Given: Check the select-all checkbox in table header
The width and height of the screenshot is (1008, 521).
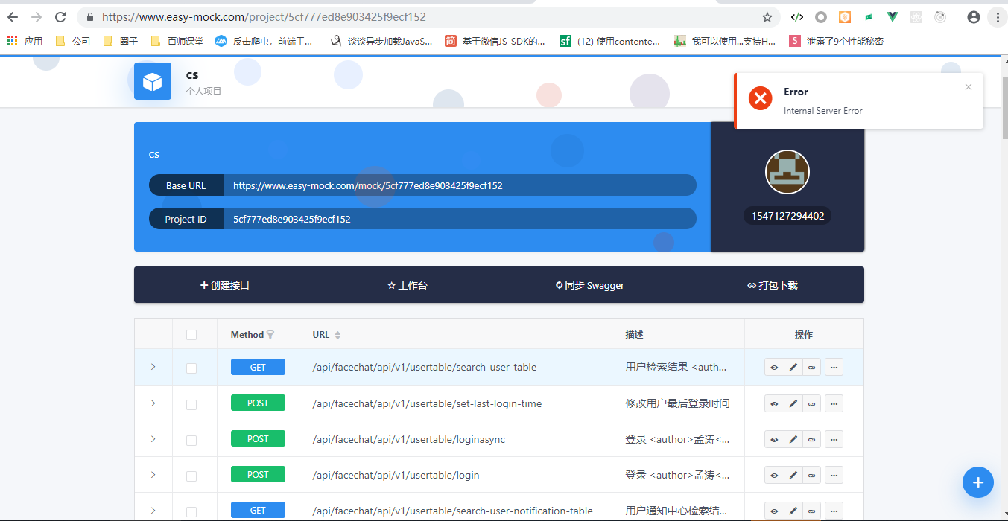Looking at the screenshot, I should [191, 333].
